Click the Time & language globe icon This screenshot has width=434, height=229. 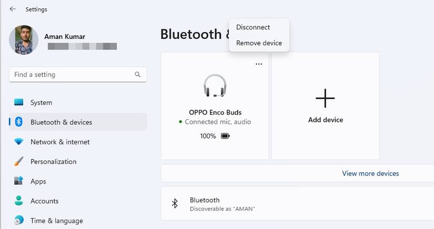tap(19, 220)
